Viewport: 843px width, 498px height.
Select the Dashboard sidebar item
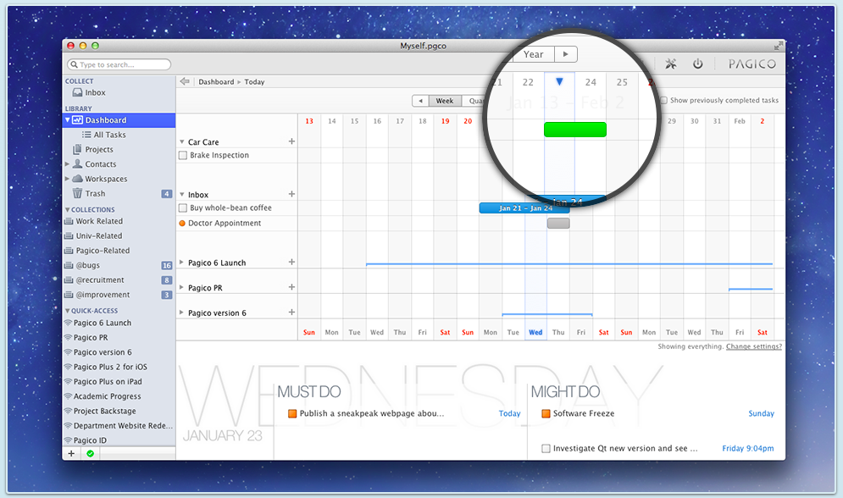point(119,120)
